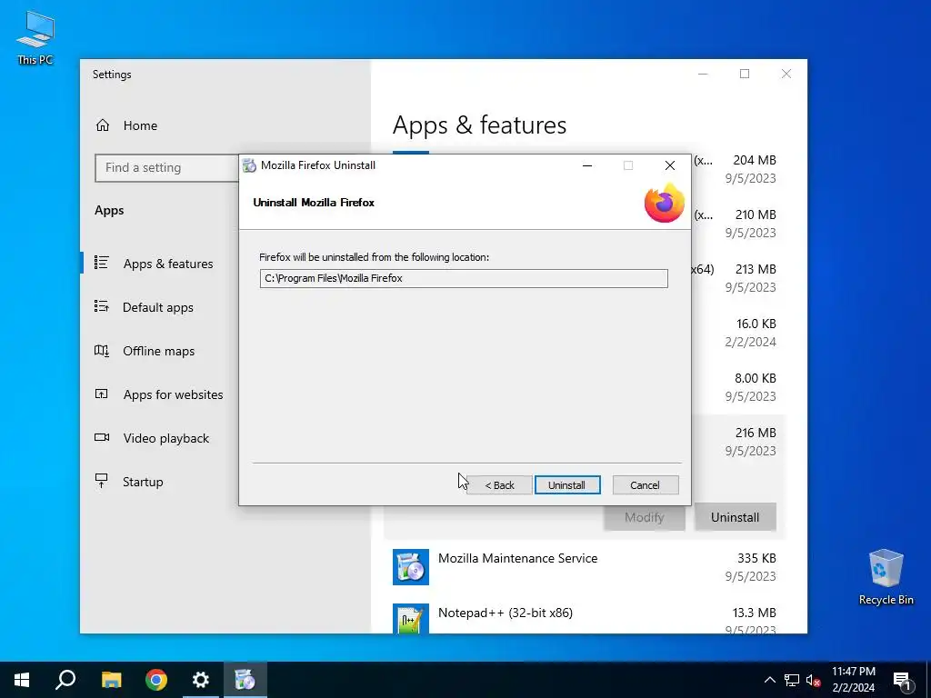Click the Firefox uninstall location path field
Image resolution: width=931 pixels, height=698 pixels.
pyautogui.click(x=464, y=278)
